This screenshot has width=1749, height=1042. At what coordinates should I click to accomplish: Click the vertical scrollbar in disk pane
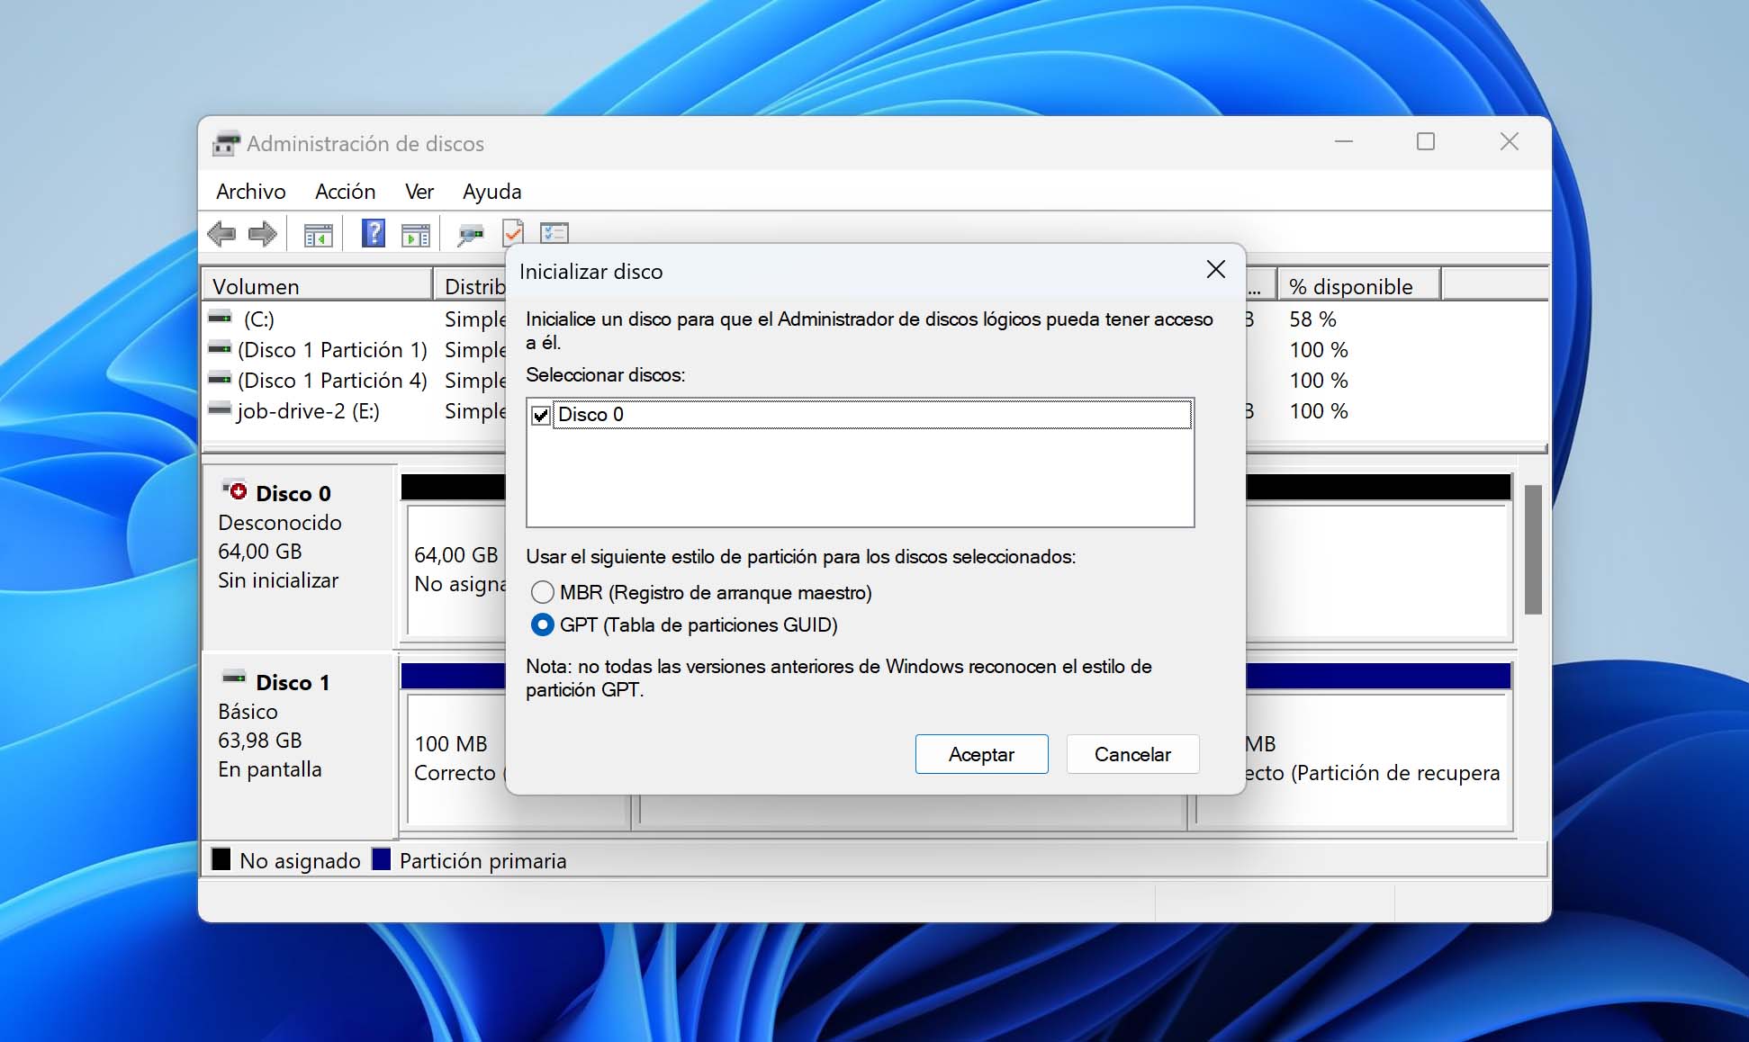pyautogui.click(x=1533, y=550)
